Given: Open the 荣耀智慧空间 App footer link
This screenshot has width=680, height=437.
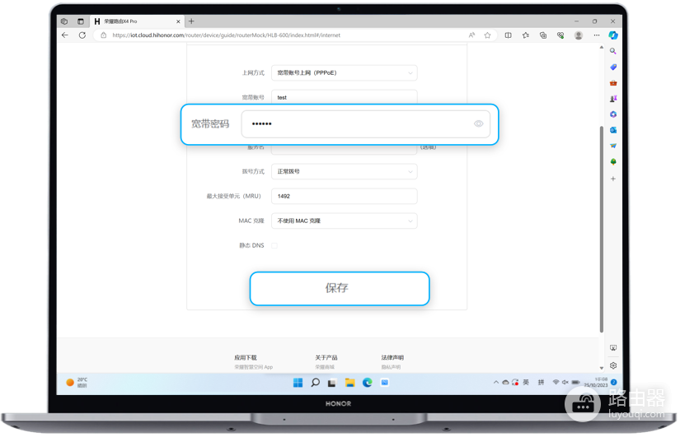Looking at the screenshot, I should click(254, 367).
